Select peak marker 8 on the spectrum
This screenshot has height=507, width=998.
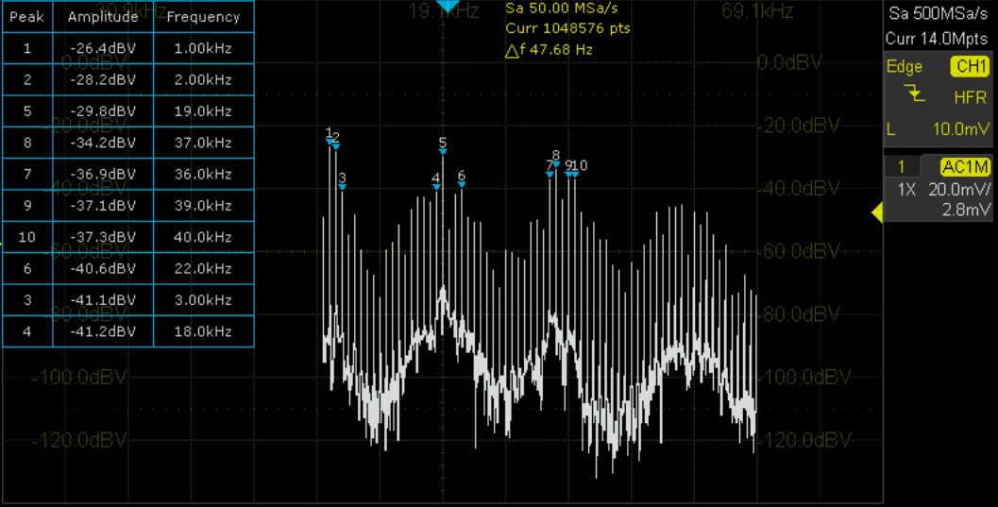tap(556, 163)
